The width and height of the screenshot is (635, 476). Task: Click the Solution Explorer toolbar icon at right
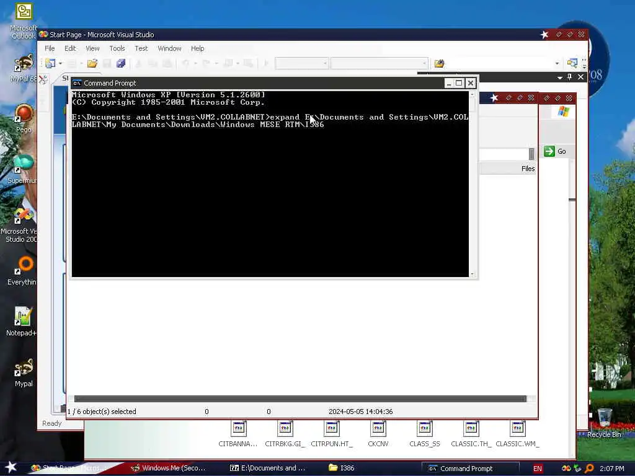pos(572,63)
